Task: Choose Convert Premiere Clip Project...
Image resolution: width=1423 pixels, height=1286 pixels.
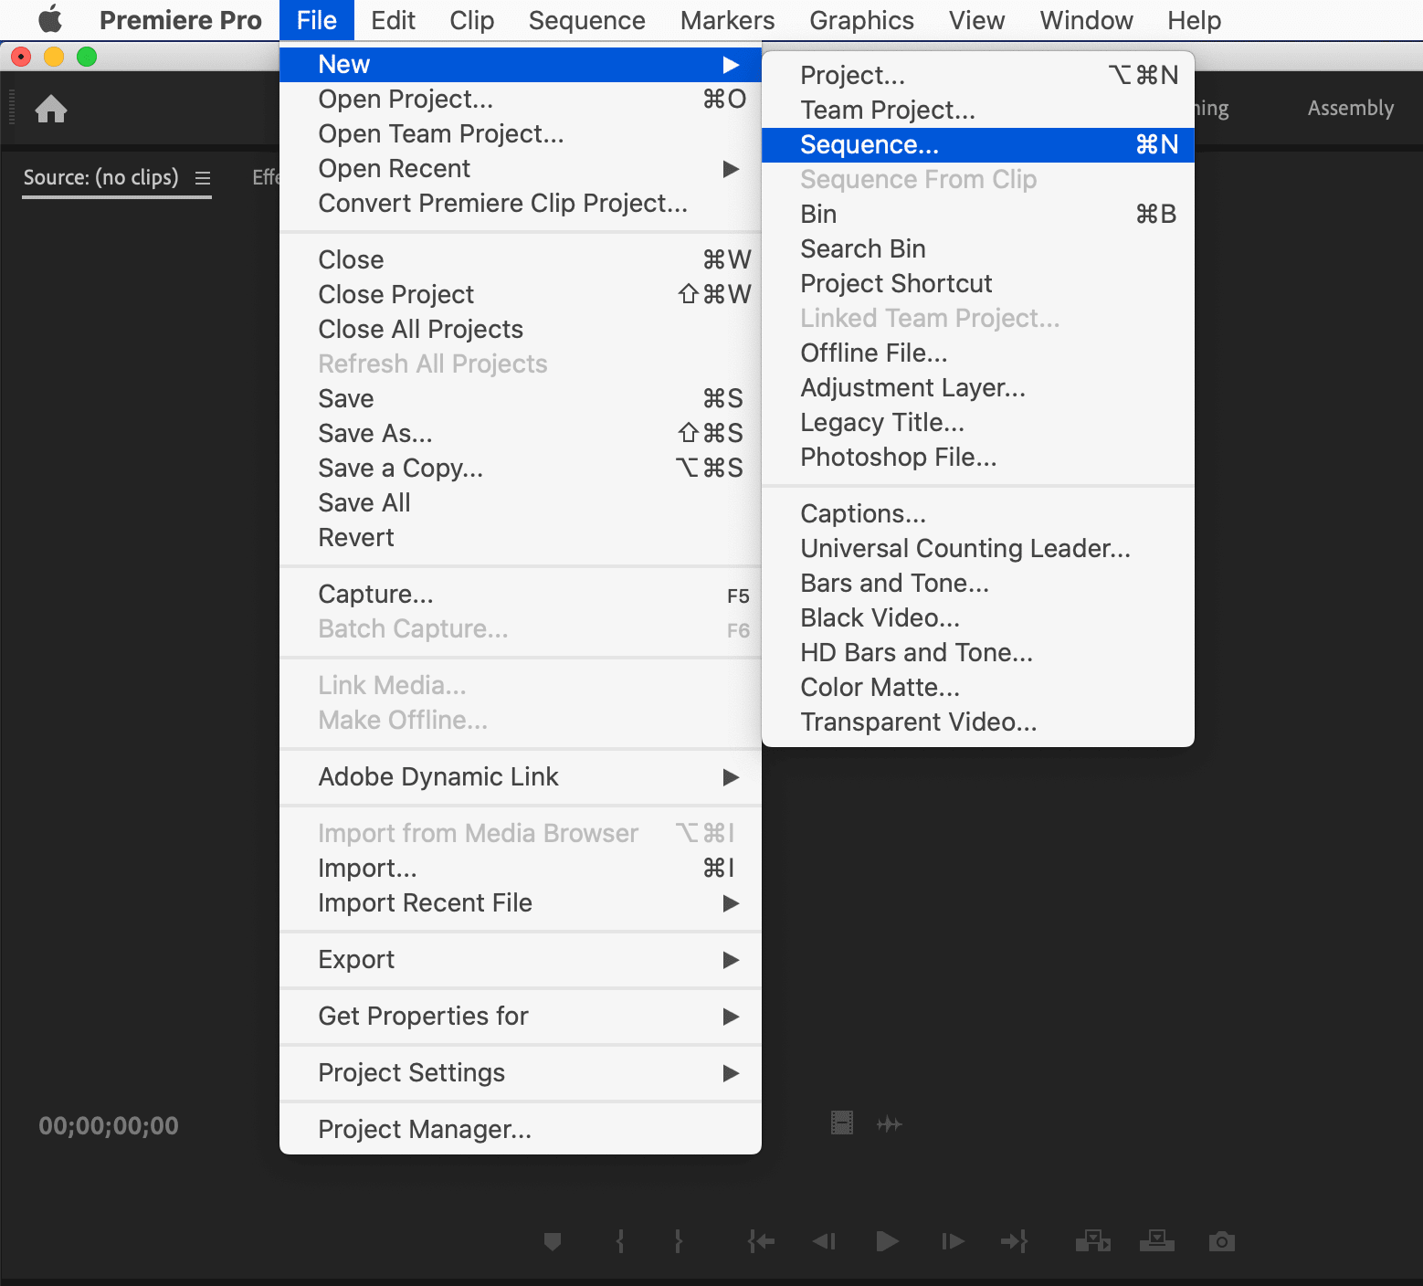Action: pyautogui.click(x=521, y=204)
